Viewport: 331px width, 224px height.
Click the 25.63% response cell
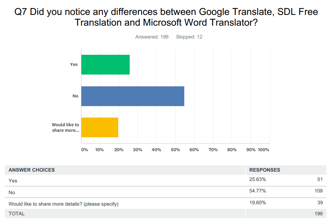click(x=258, y=179)
